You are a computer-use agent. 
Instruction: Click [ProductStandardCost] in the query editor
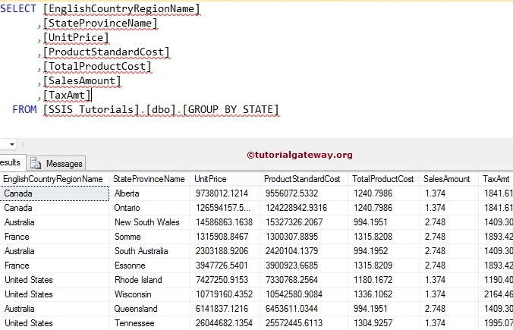pos(106,52)
